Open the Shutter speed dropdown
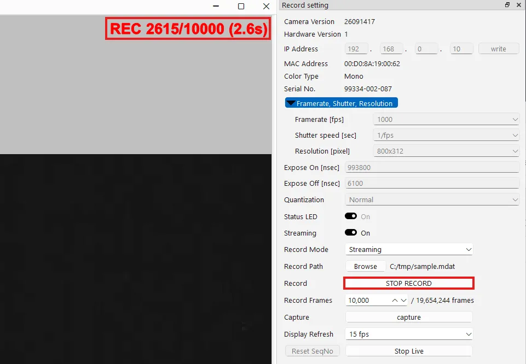The height and width of the screenshot is (364, 526). point(446,135)
